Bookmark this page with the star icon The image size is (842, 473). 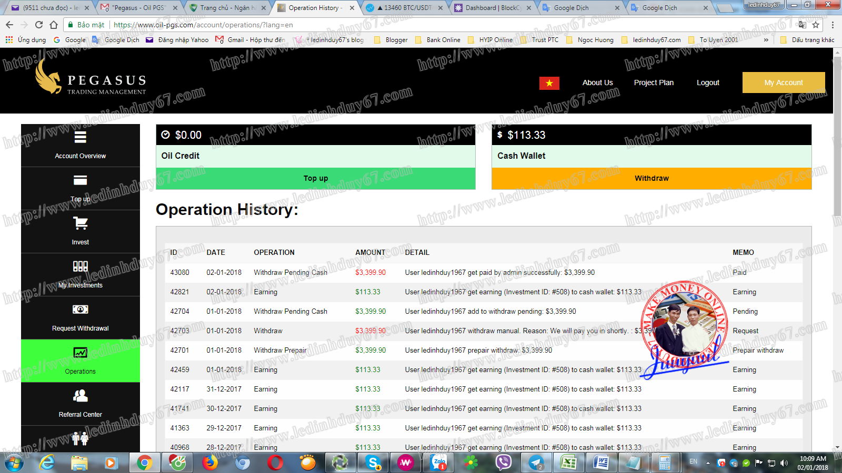pos(816,25)
